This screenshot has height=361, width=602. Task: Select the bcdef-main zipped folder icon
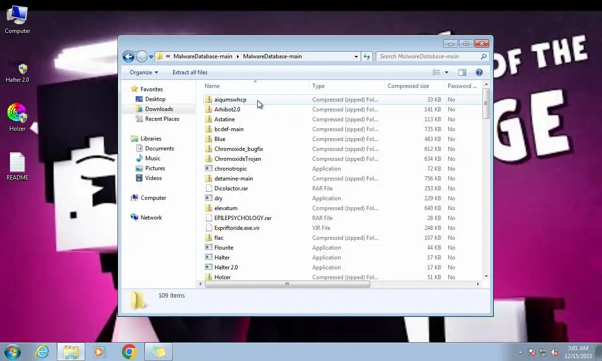(x=209, y=129)
